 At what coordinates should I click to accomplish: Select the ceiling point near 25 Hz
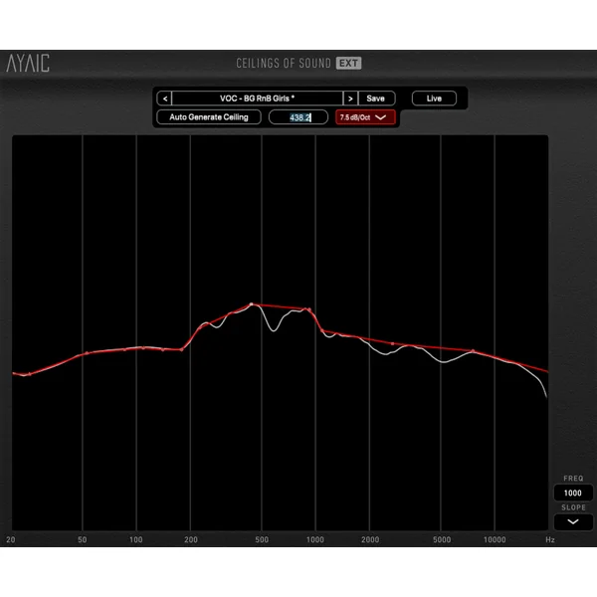(30, 374)
